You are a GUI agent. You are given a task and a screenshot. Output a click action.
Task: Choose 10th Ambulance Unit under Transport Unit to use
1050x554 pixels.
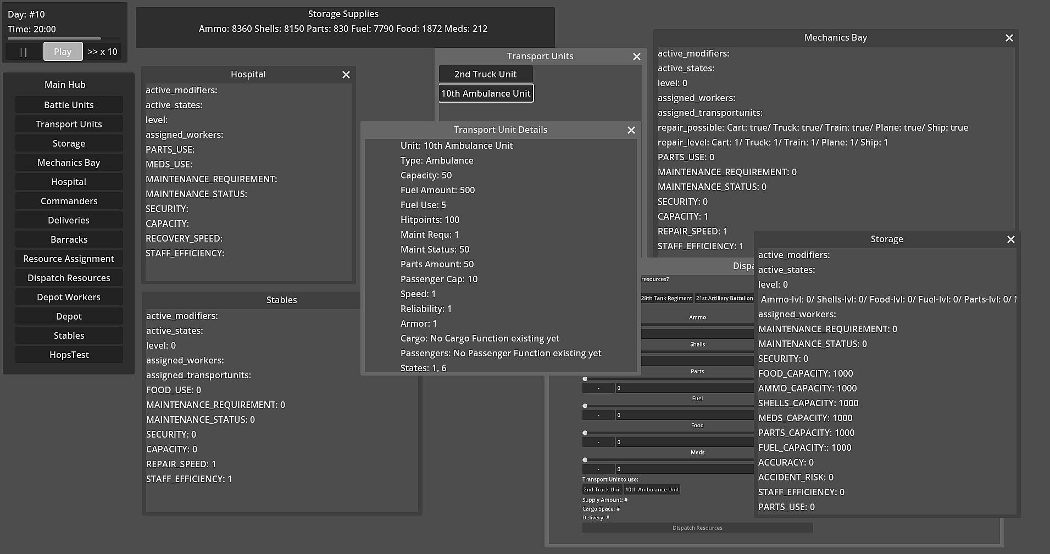click(652, 489)
